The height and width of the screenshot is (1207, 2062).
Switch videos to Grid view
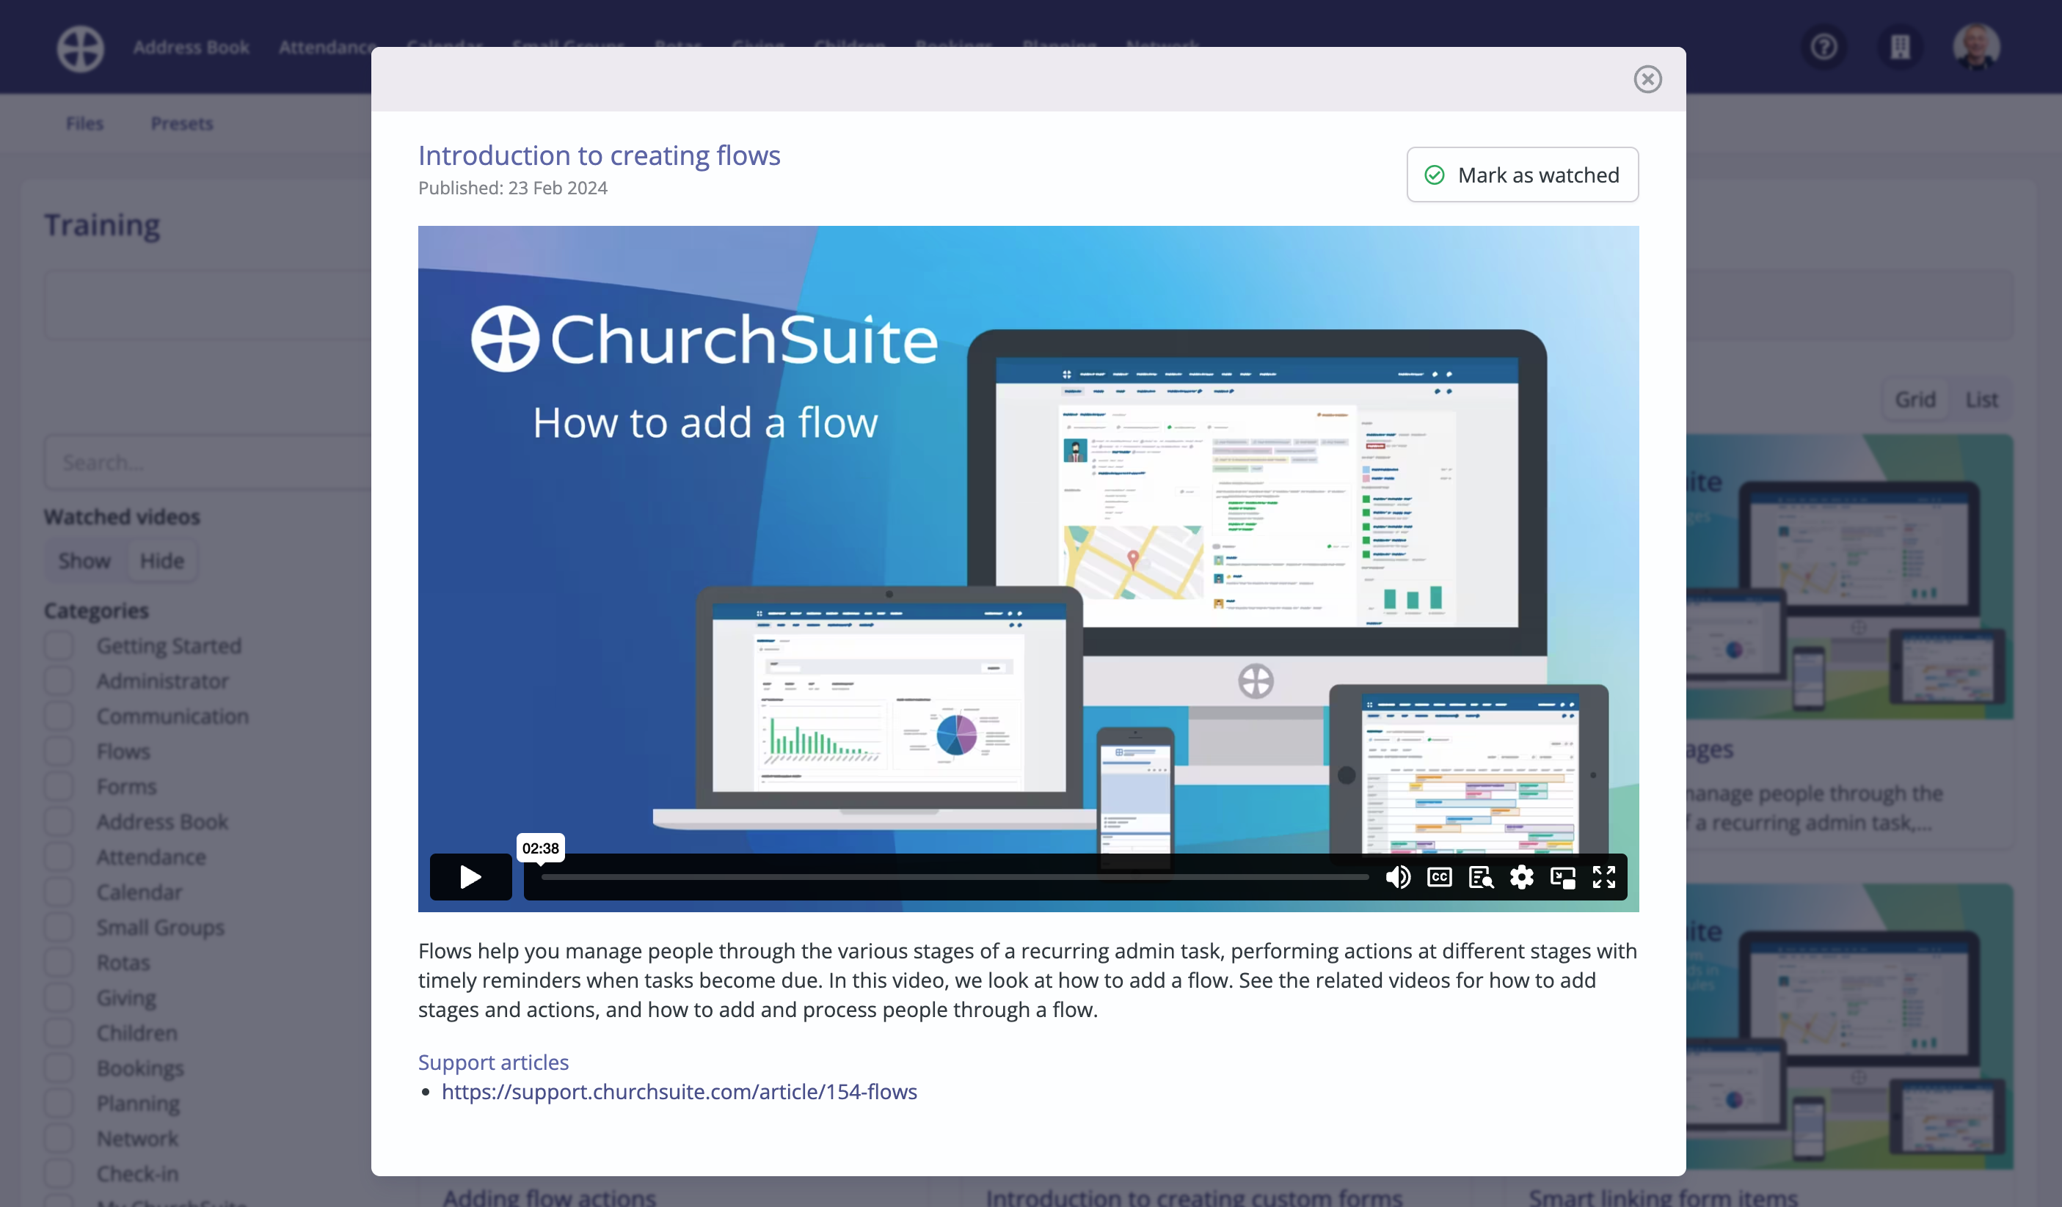[1915, 400]
